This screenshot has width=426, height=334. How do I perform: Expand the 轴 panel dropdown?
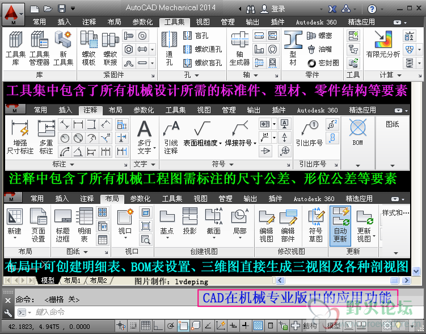coord(256,75)
